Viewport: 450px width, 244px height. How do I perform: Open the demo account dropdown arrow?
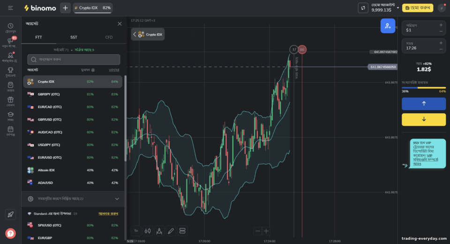pyautogui.click(x=398, y=8)
